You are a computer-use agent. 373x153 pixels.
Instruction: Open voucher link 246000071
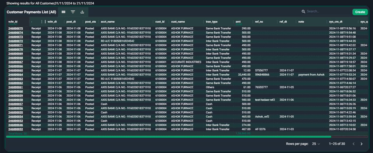click(15, 45)
